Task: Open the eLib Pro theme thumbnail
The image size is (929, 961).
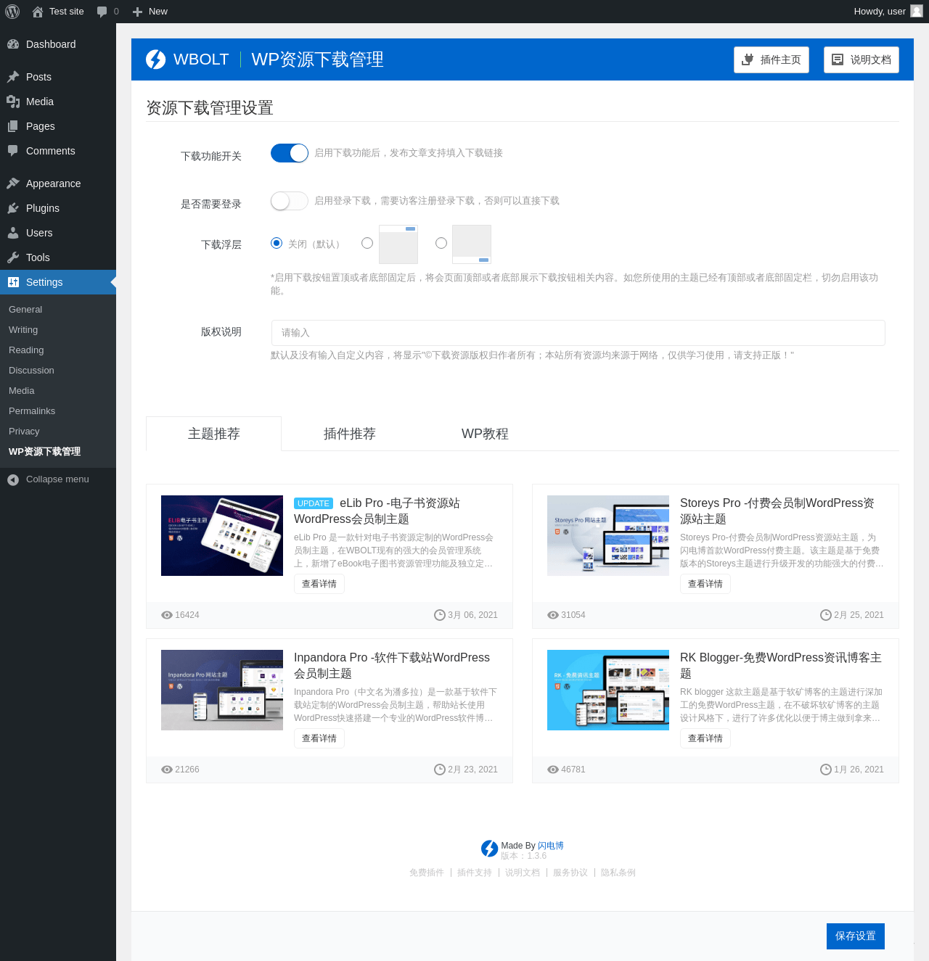Action: tap(222, 536)
